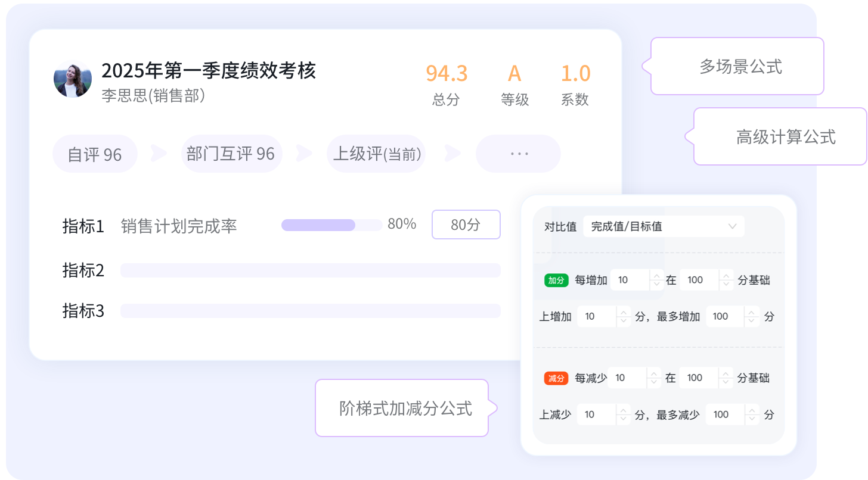This screenshot has height=480, width=868.
Task: Click the 80分 score input box
Action: 466,225
